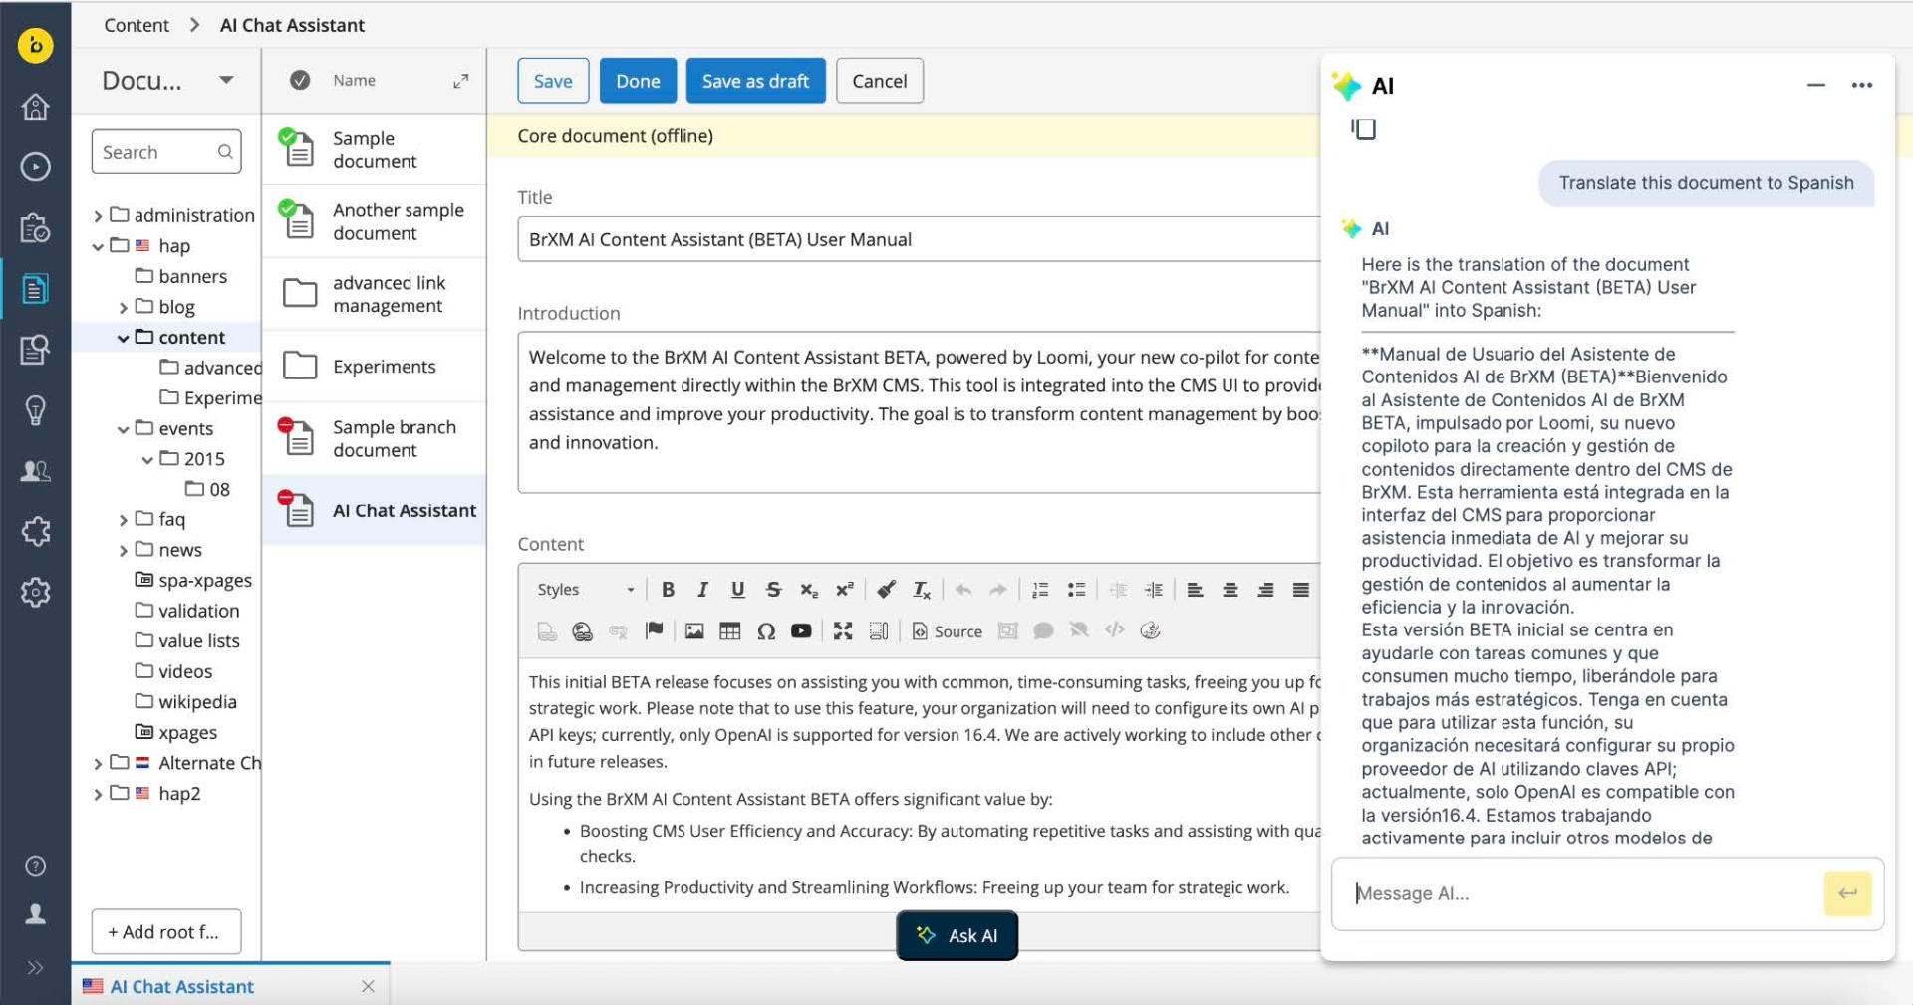
Task: Apply strikethrough formatting
Action: point(773,590)
